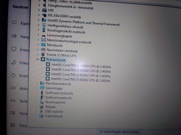Click the Monitorok display icon
This screenshot has height=135, width=181.
(43, 45)
